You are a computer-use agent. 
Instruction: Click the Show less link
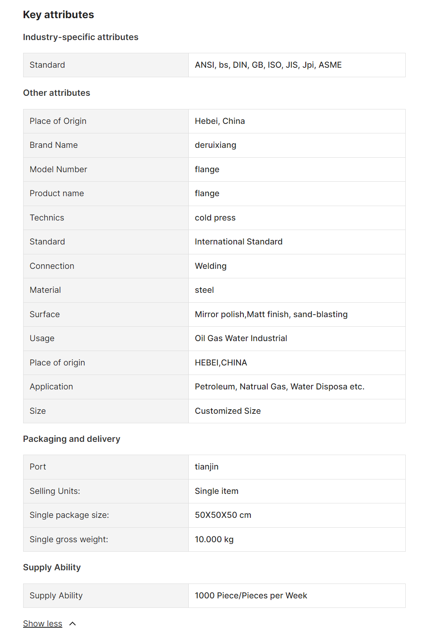pos(43,623)
